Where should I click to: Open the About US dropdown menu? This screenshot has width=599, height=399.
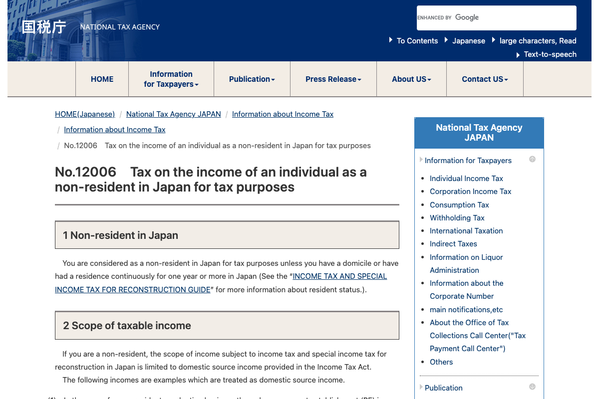tap(411, 79)
